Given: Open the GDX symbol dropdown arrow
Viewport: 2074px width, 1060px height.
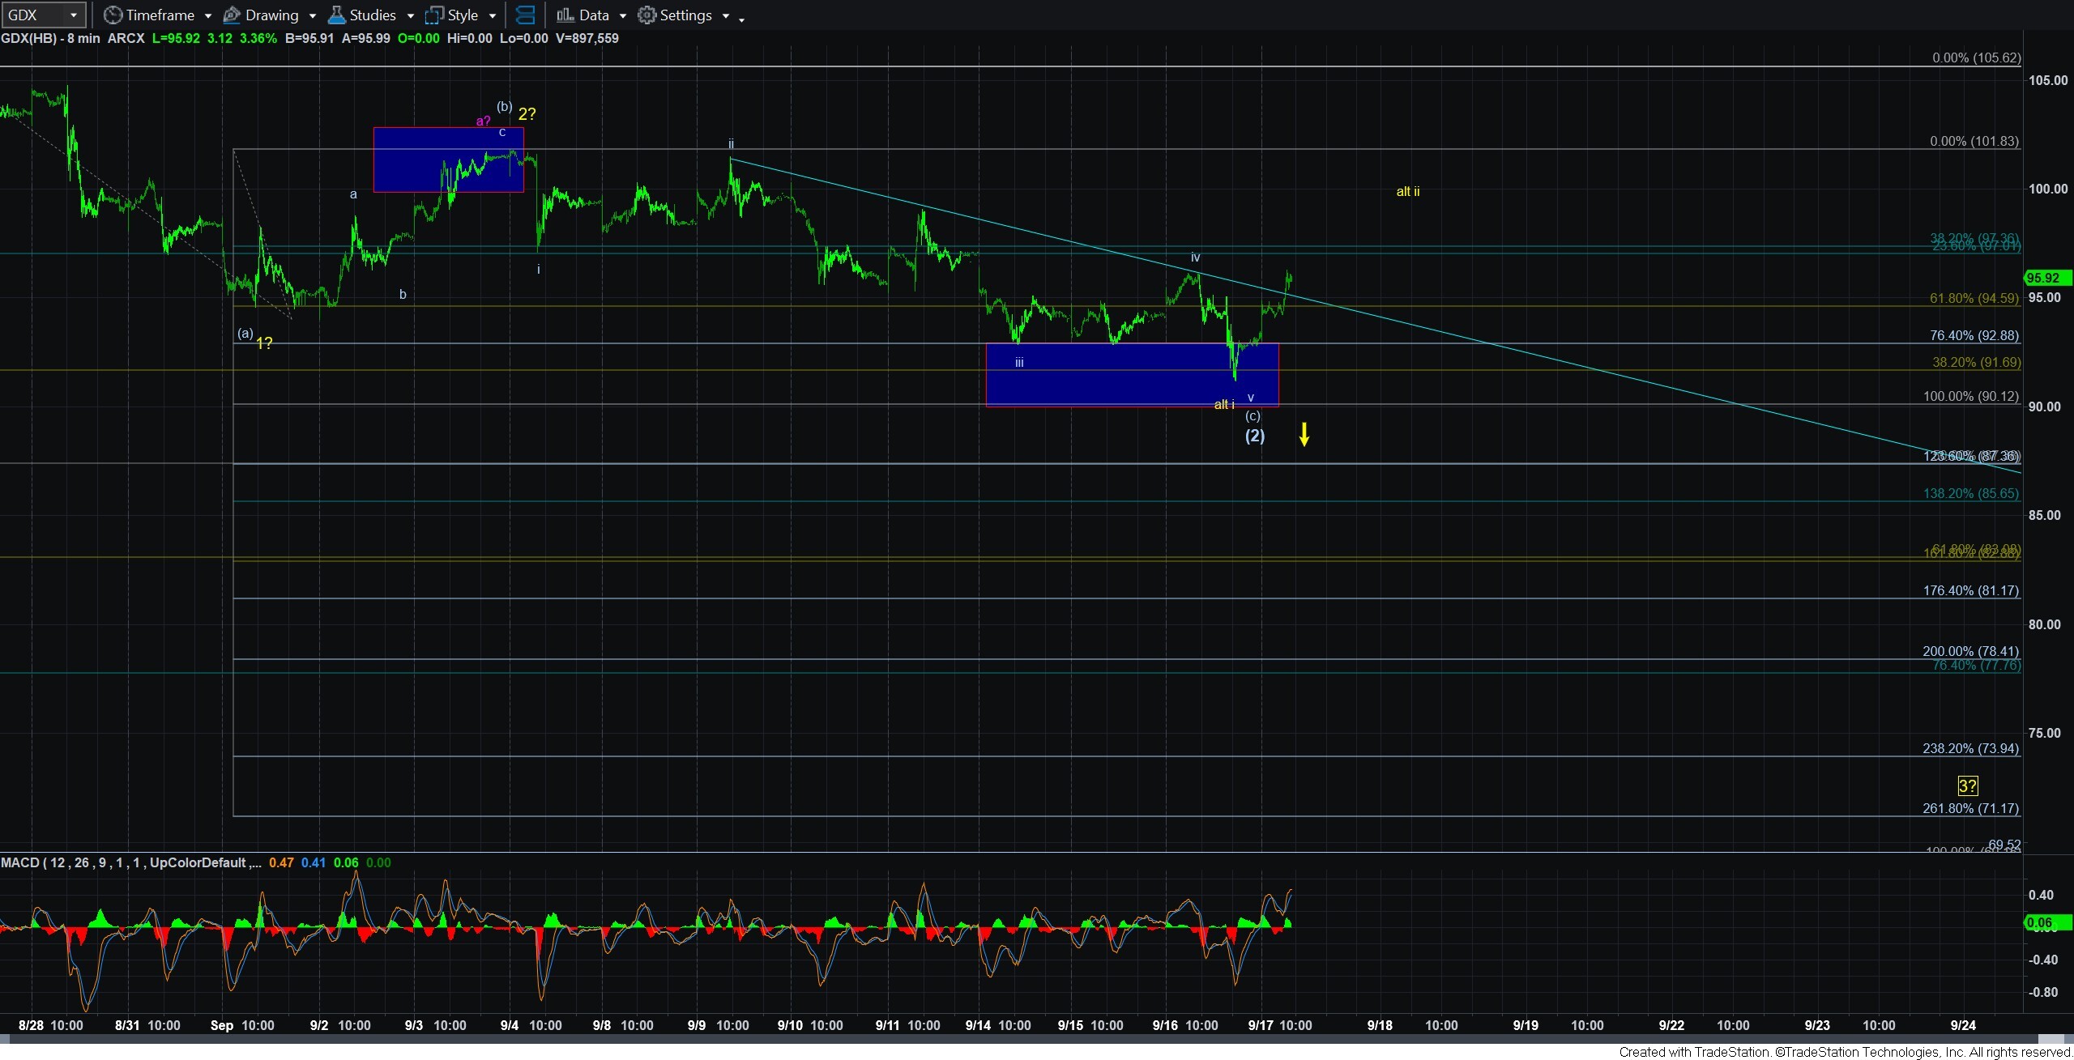Looking at the screenshot, I should click(x=73, y=15).
